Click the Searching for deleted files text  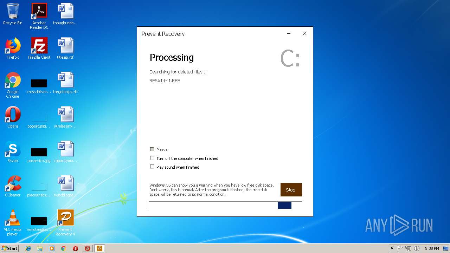pyautogui.click(x=178, y=72)
